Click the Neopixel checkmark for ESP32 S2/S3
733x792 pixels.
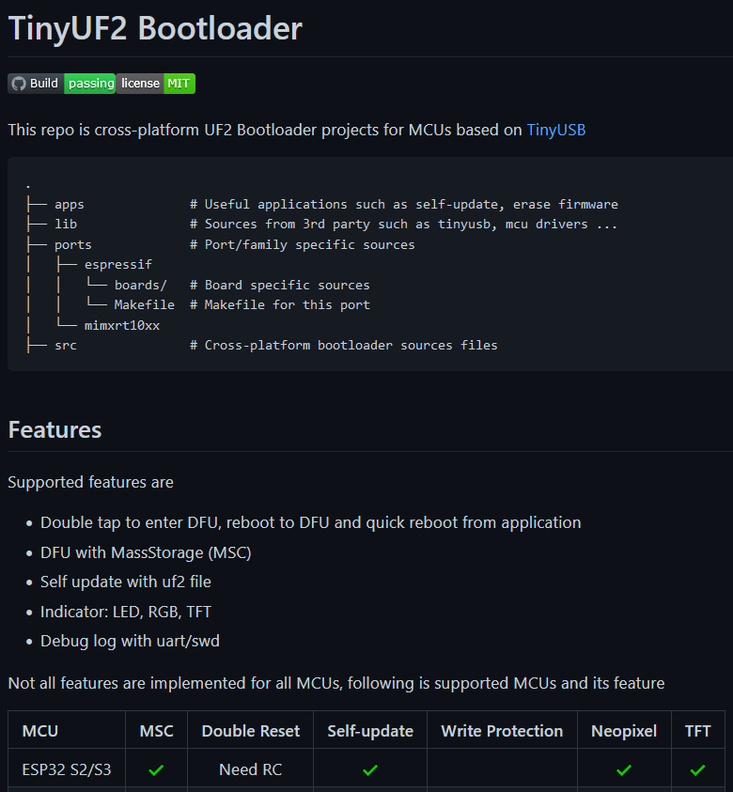pyautogui.click(x=624, y=769)
